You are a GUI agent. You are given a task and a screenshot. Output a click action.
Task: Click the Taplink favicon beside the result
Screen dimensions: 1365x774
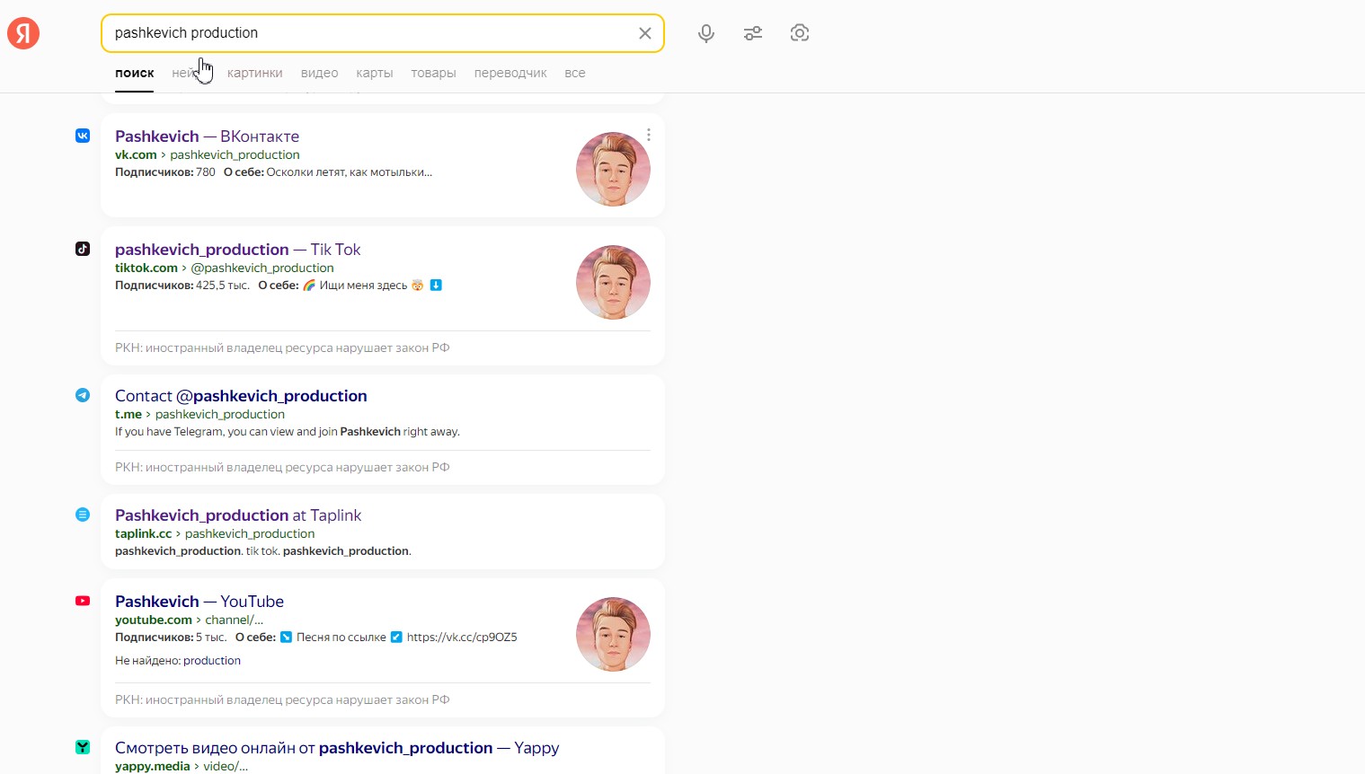[83, 515]
